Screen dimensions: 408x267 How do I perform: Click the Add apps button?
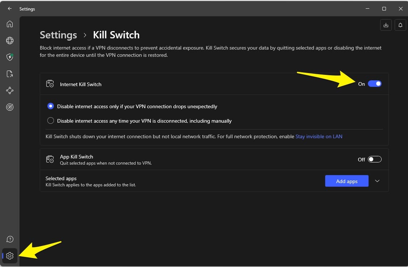pos(347,181)
